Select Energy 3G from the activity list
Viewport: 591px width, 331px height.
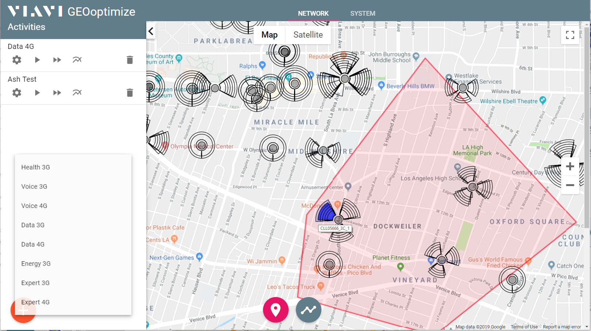[36, 263]
